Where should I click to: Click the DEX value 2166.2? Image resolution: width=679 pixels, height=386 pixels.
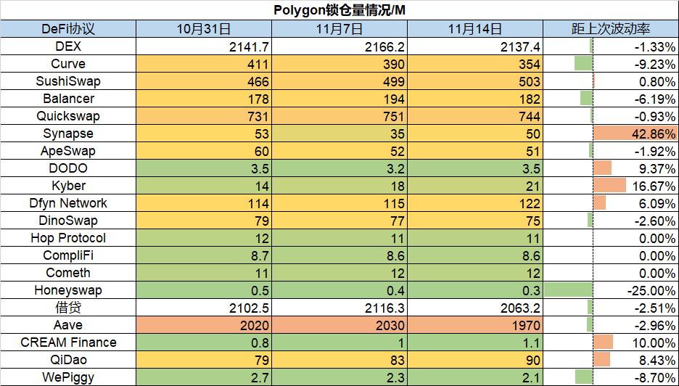tap(339, 46)
